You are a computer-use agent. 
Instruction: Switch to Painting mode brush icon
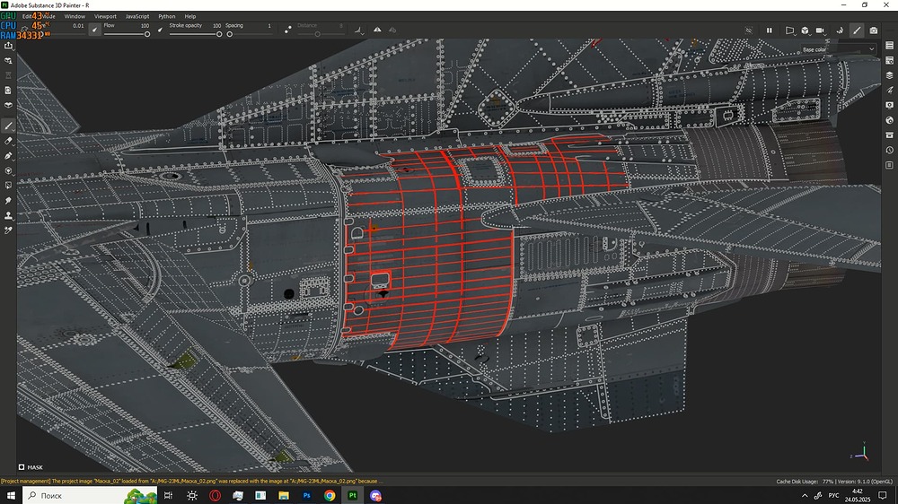point(857,30)
